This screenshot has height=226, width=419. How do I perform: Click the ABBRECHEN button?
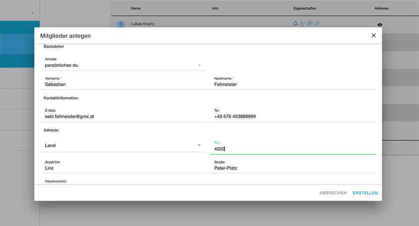333,193
